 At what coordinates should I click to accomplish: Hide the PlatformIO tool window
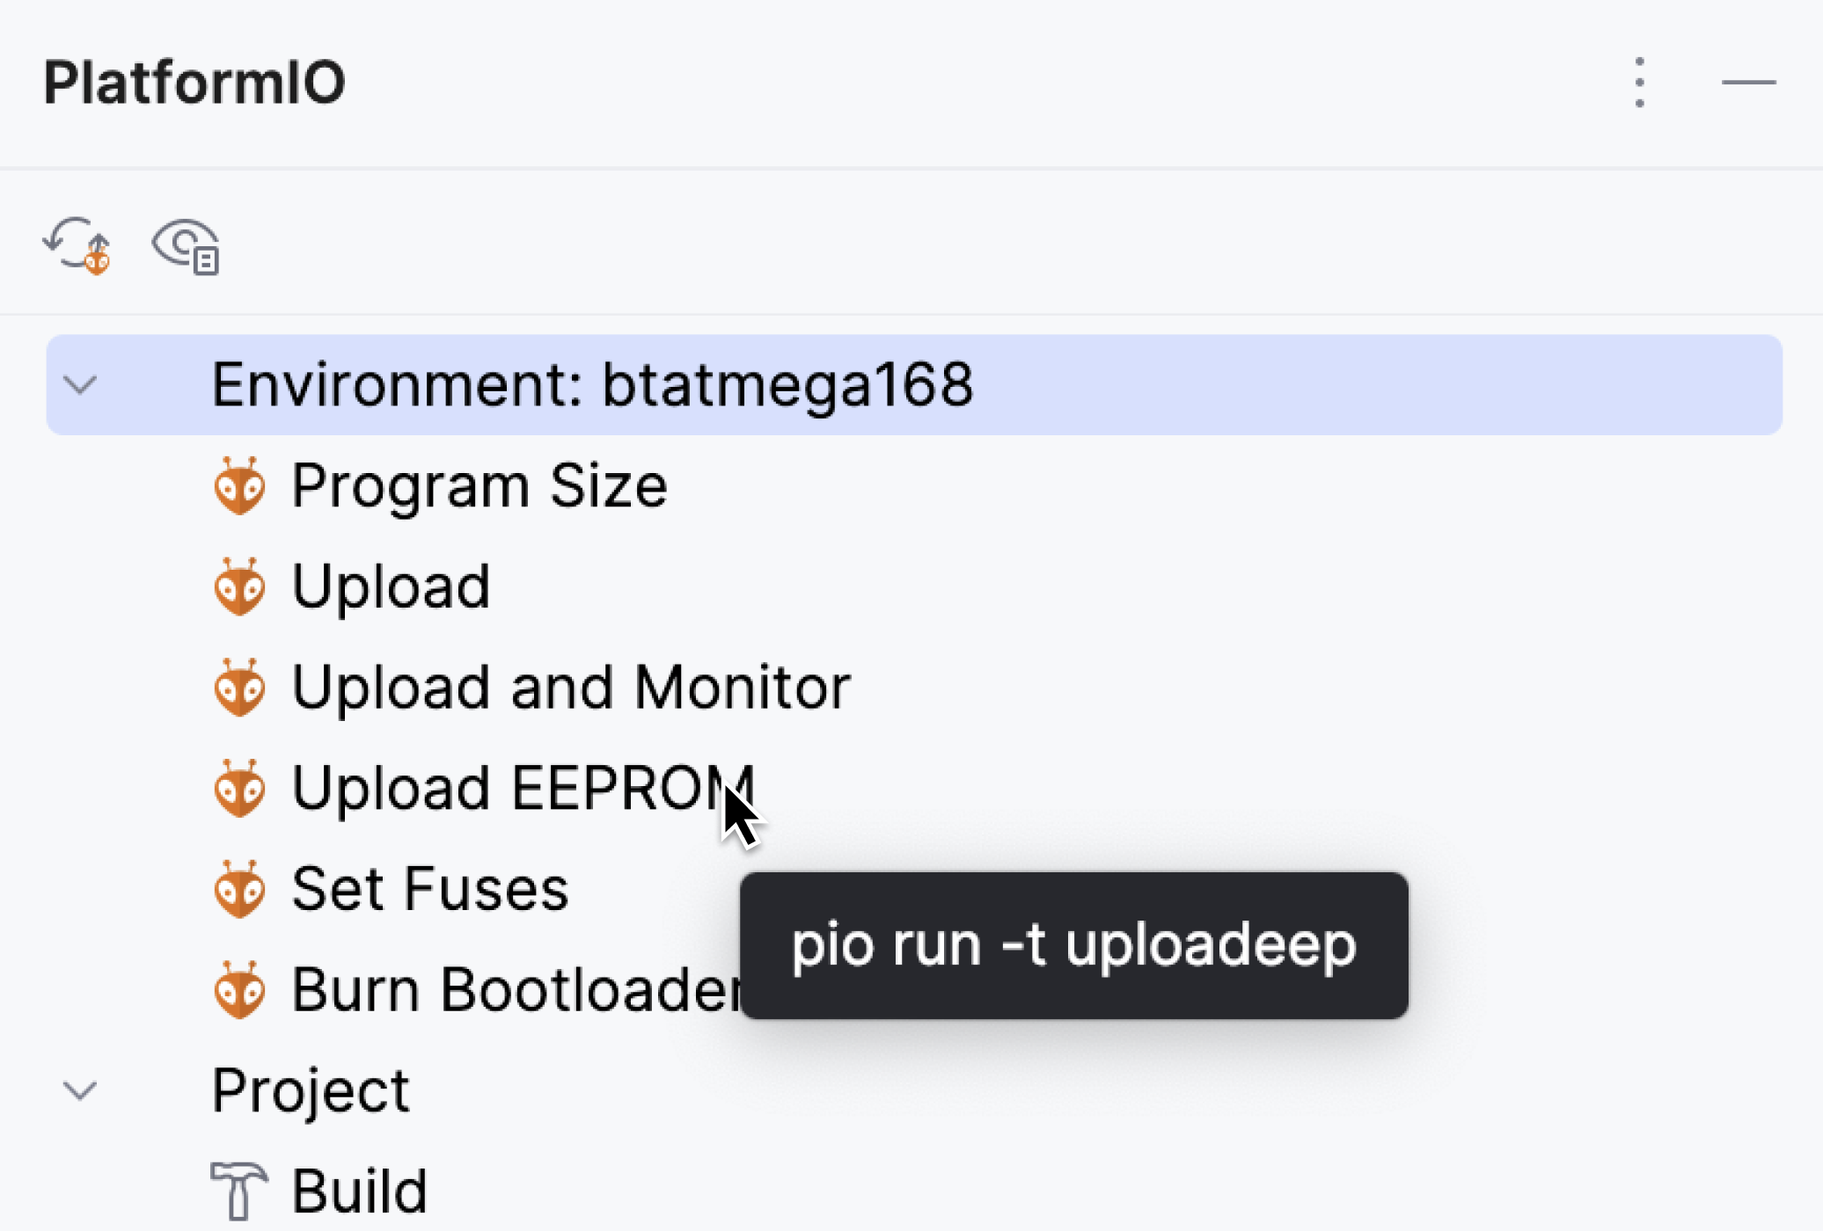(x=1749, y=82)
